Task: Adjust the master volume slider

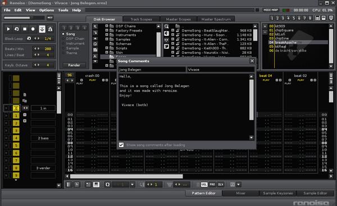Action: [x=24, y=17]
